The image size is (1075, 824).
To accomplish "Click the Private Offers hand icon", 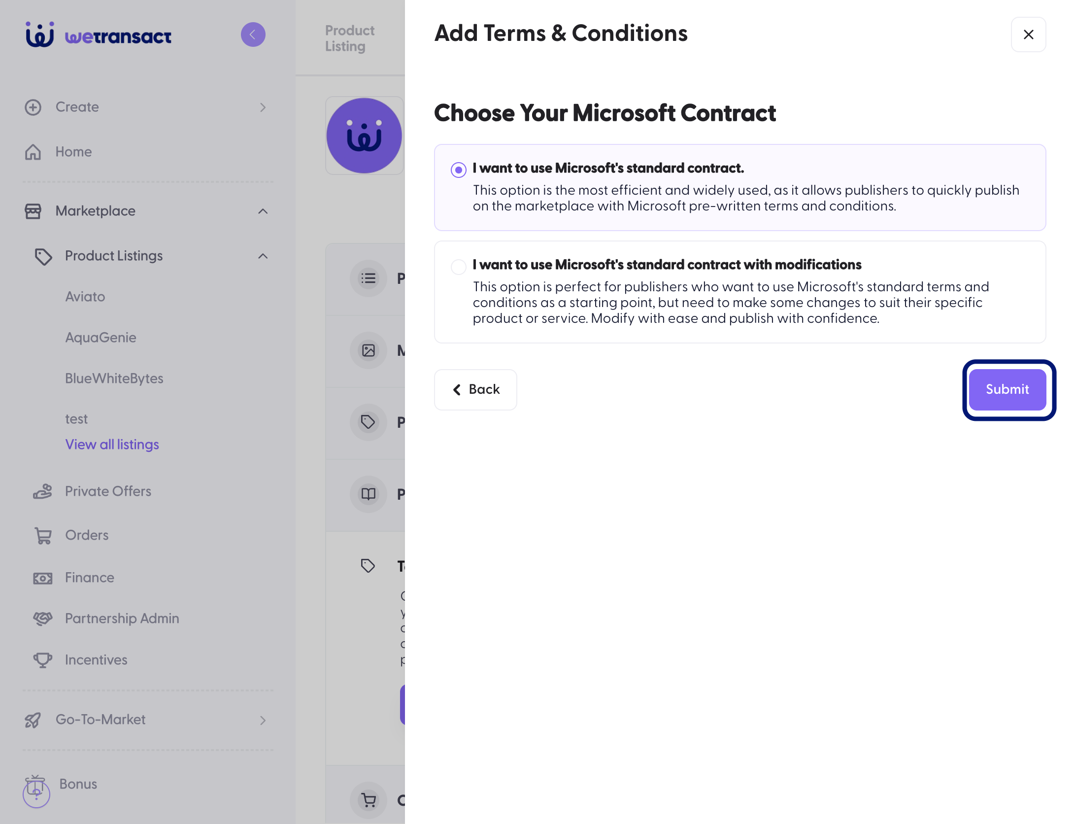I will 42,491.
